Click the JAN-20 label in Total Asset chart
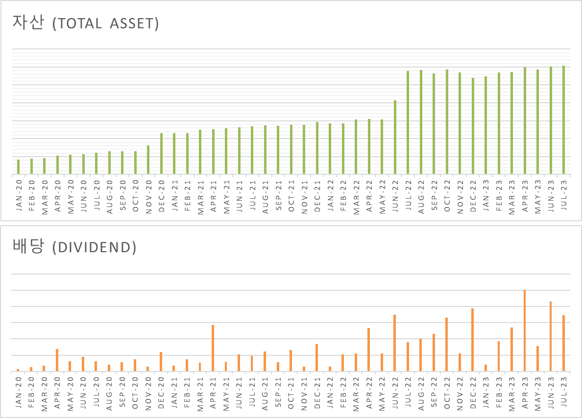Image resolution: width=582 pixels, height=418 pixels. pyautogui.click(x=19, y=195)
